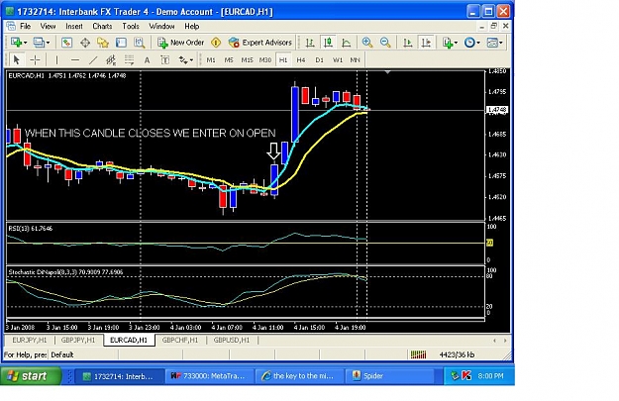
Task: Switch to the EURJPY,H1 chart tab
Action: [x=29, y=340]
